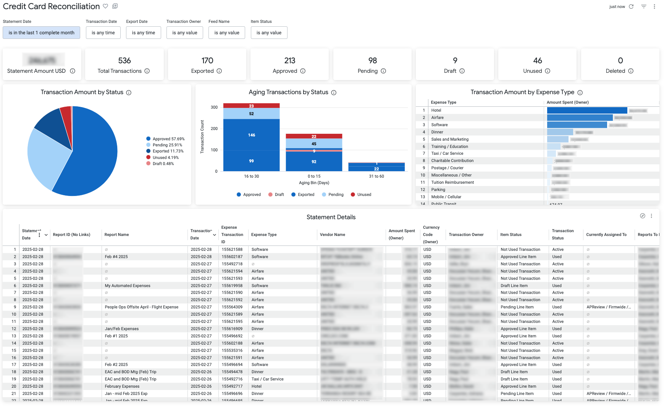The image size is (664, 406).
Task: Click the info icon on Total Transactions tile
Action: [148, 71]
